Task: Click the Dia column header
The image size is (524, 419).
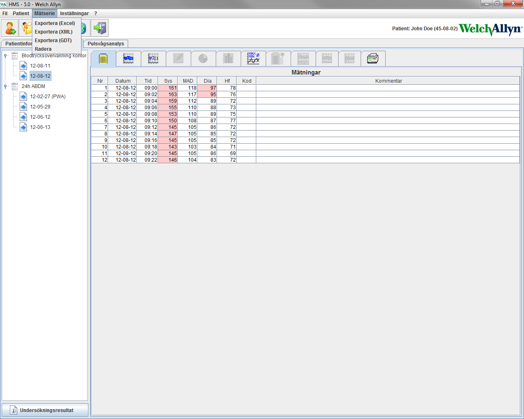Action: click(208, 81)
